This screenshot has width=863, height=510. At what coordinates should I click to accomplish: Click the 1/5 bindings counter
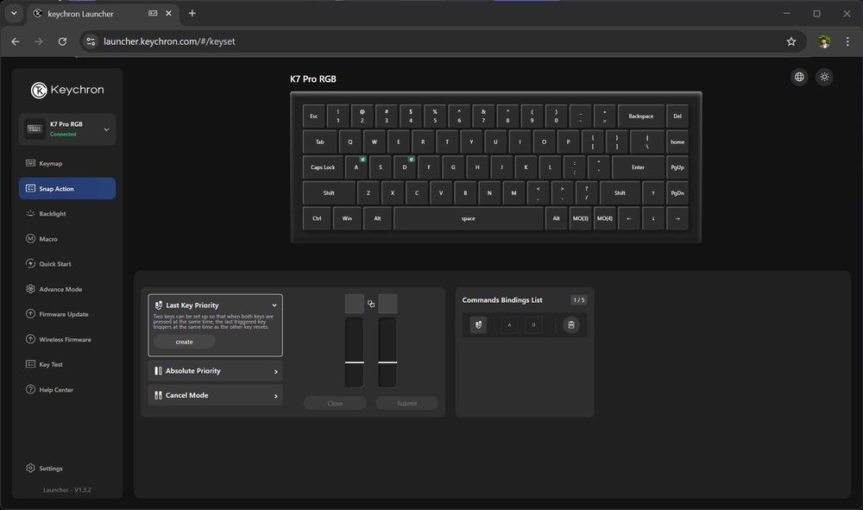[x=578, y=299]
